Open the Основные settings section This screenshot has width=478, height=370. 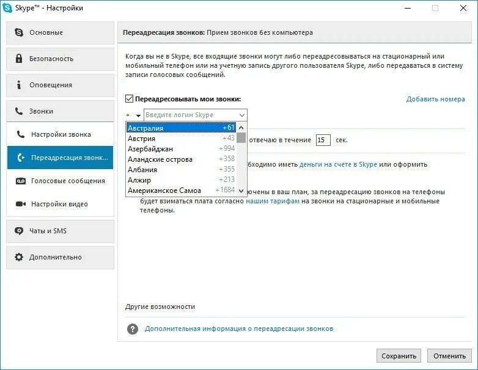(60, 32)
